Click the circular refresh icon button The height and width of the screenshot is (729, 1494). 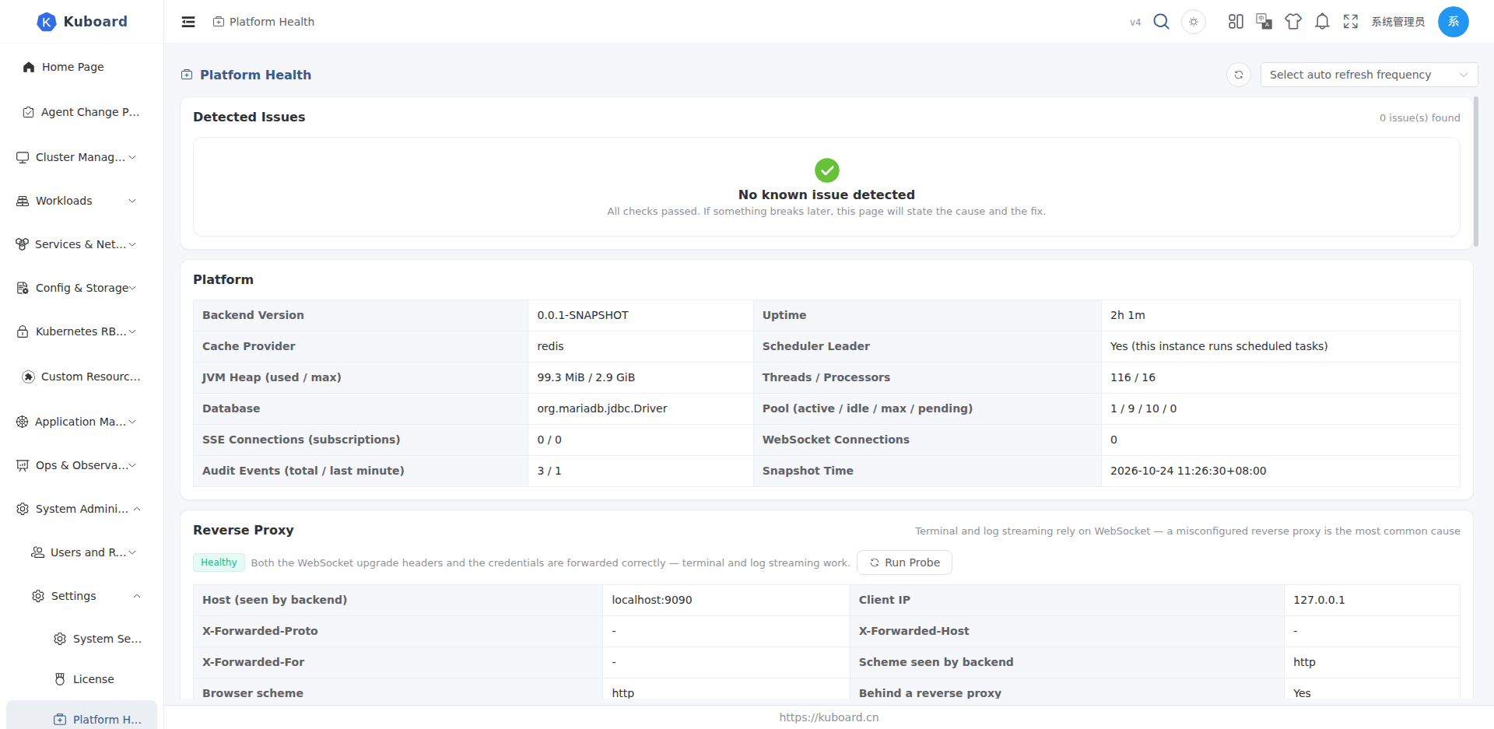[x=1239, y=75]
